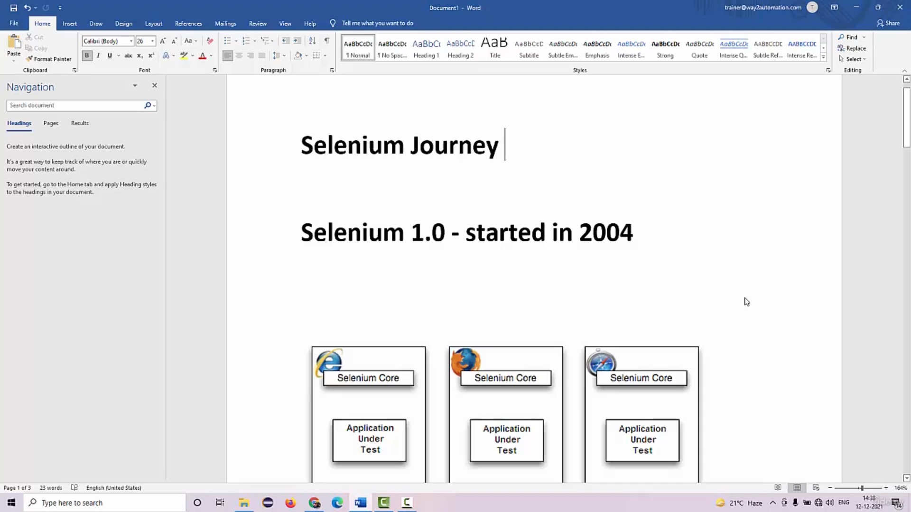The width and height of the screenshot is (911, 512).
Task: Toggle left alignment
Action: [x=228, y=55]
